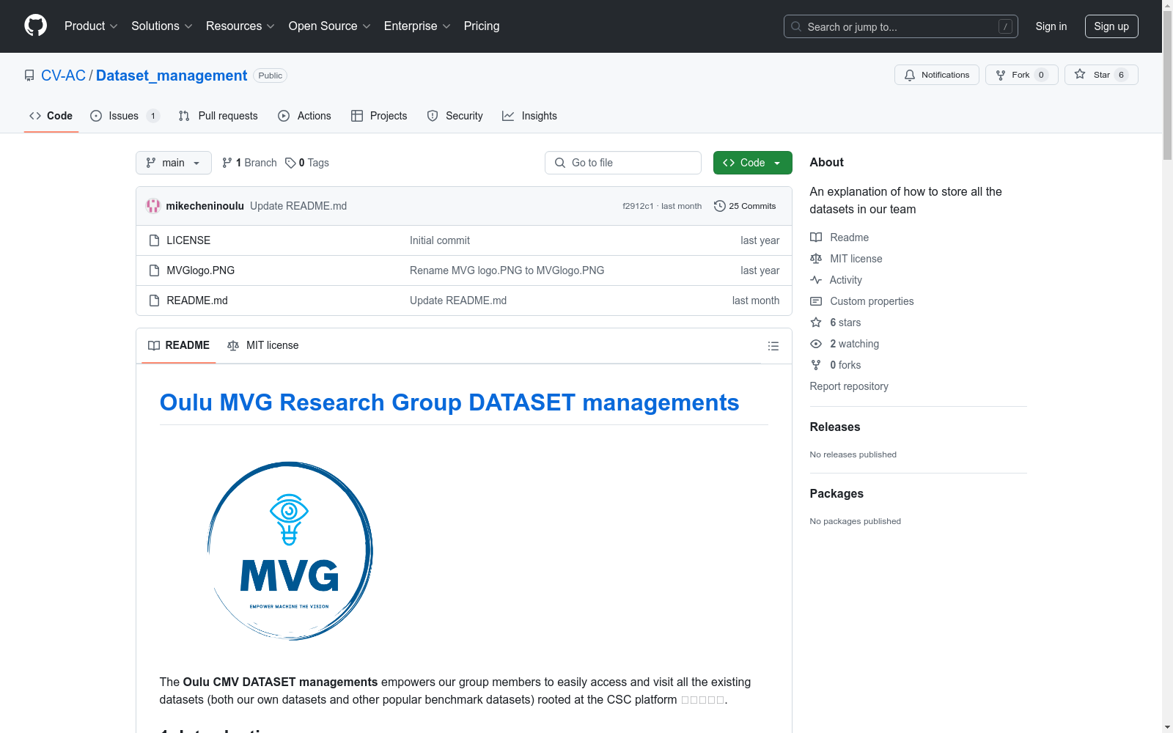
Task: Click the Go to file search field
Action: pyautogui.click(x=623, y=163)
